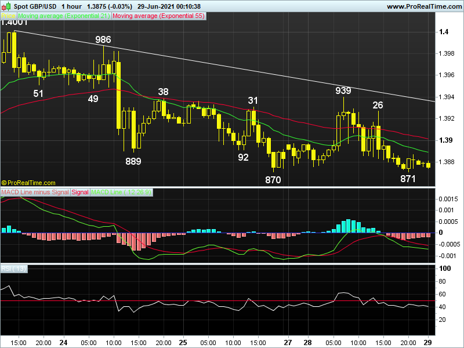This screenshot has height=348, width=464.
Task: Click the 1.4001 high price annotation
Action: click(x=14, y=23)
